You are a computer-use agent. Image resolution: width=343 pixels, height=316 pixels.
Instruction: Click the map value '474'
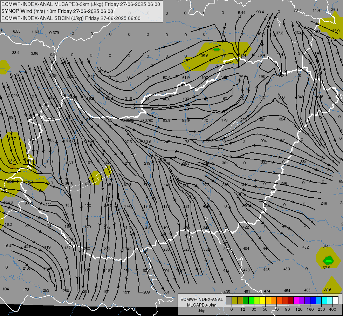(x=267, y=291)
